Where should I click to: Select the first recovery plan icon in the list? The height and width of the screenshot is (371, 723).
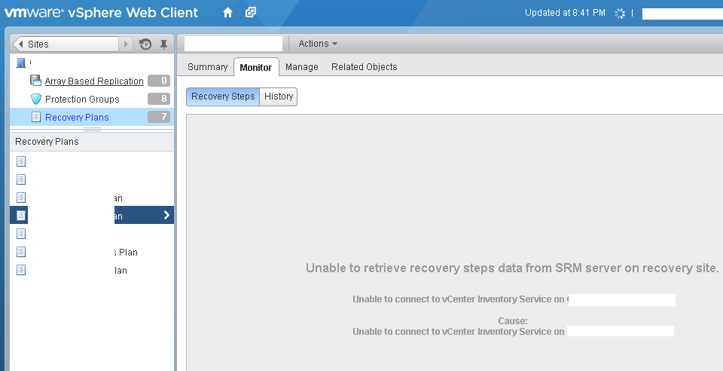coord(21,161)
